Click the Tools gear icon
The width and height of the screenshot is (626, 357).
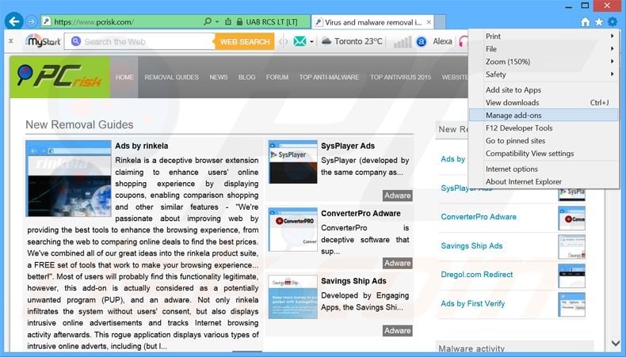(x=613, y=22)
